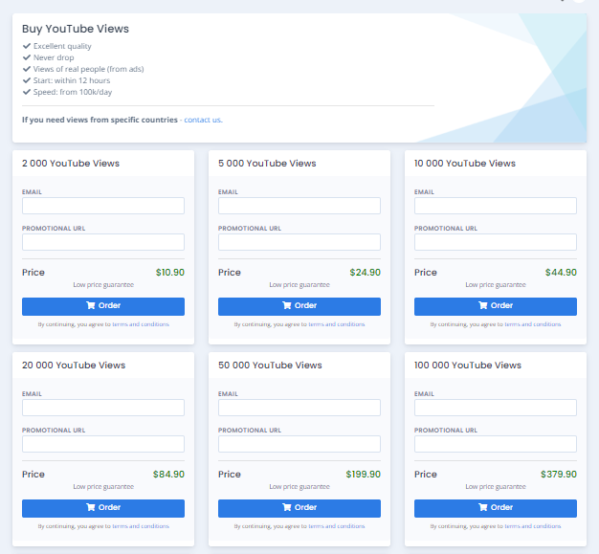Focus Promotional URL field in 50 000 Views card

click(299, 444)
